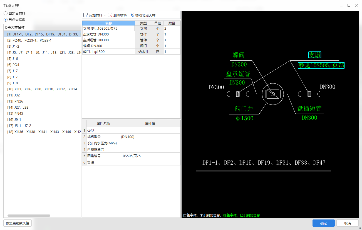The image size is (362, 230).
Task: Select list item [11] J32
Action: pos(42,95)
